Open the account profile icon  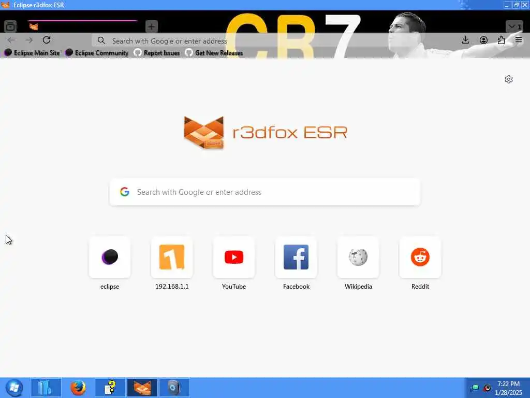pos(484,40)
